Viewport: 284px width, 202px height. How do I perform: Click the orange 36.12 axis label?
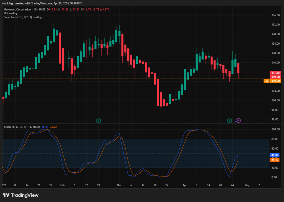(x=274, y=160)
